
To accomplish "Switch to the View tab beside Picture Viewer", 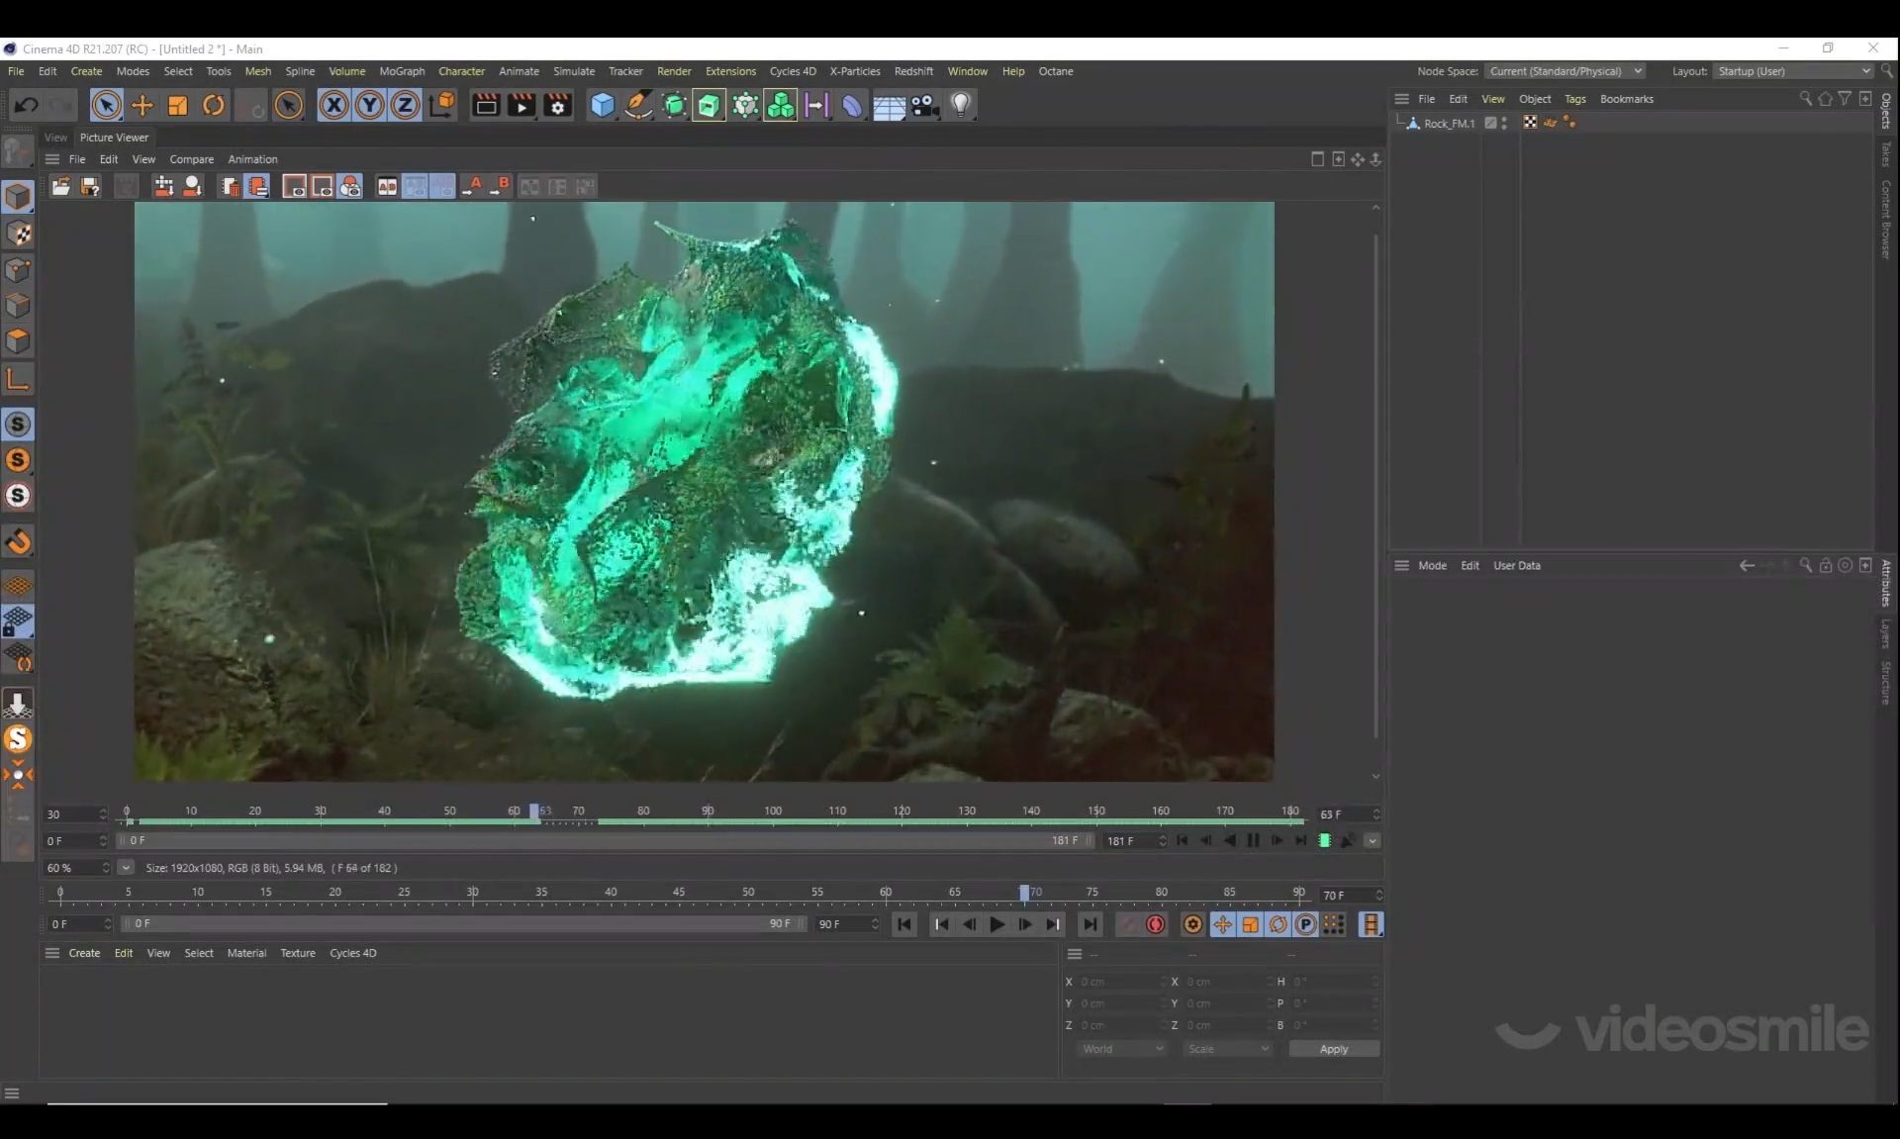I will point(55,138).
